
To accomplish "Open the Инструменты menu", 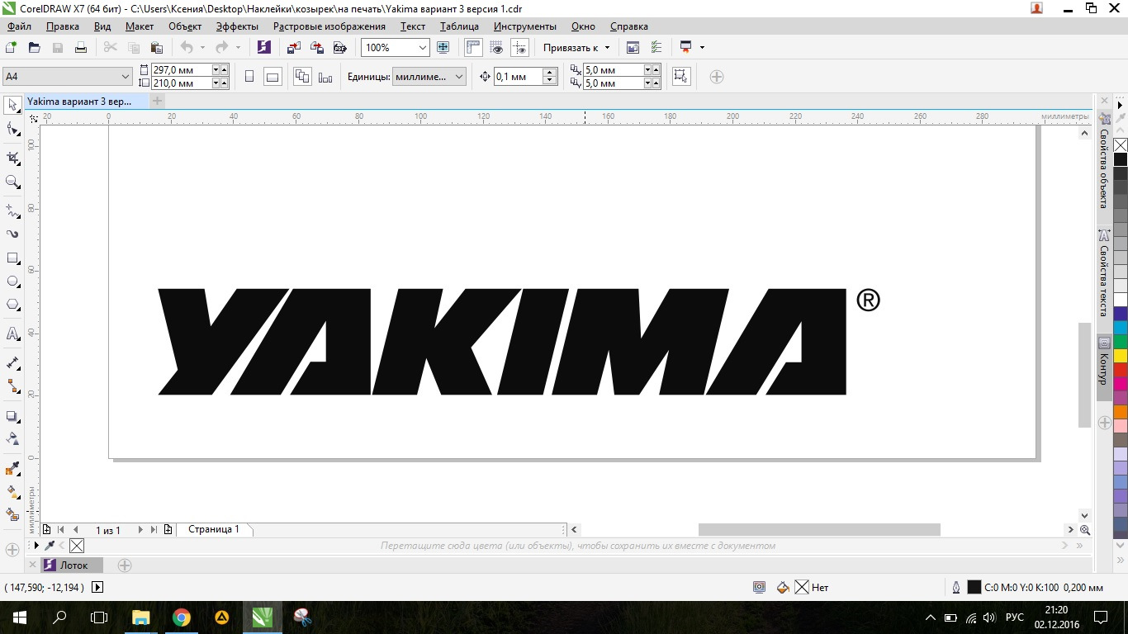I will click(525, 26).
